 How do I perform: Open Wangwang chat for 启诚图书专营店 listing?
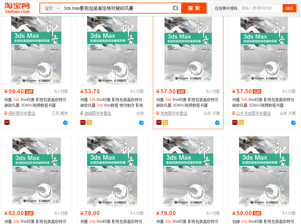click(x=141, y=122)
